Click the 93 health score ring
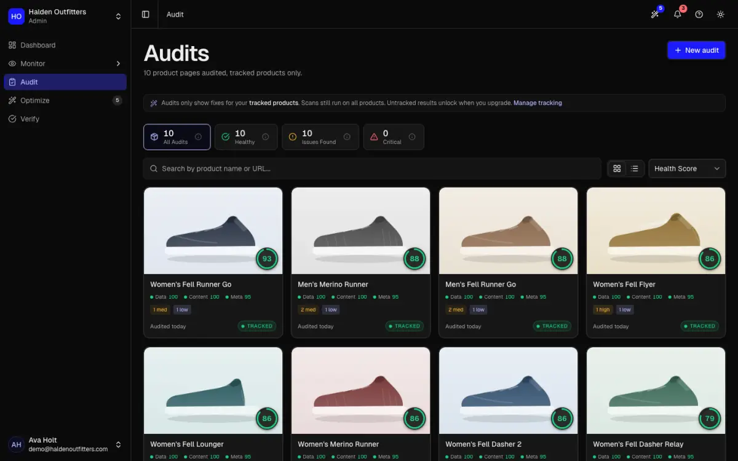 pos(267,259)
